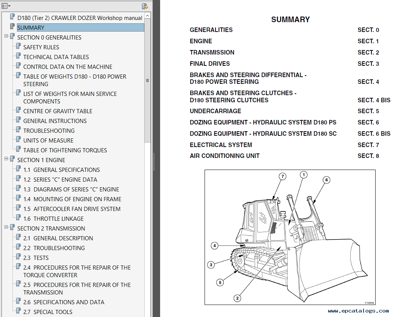
Task: Click bookmark icon beside GENERAL INSTRUCTIONS
Action: [x=18, y=120]
